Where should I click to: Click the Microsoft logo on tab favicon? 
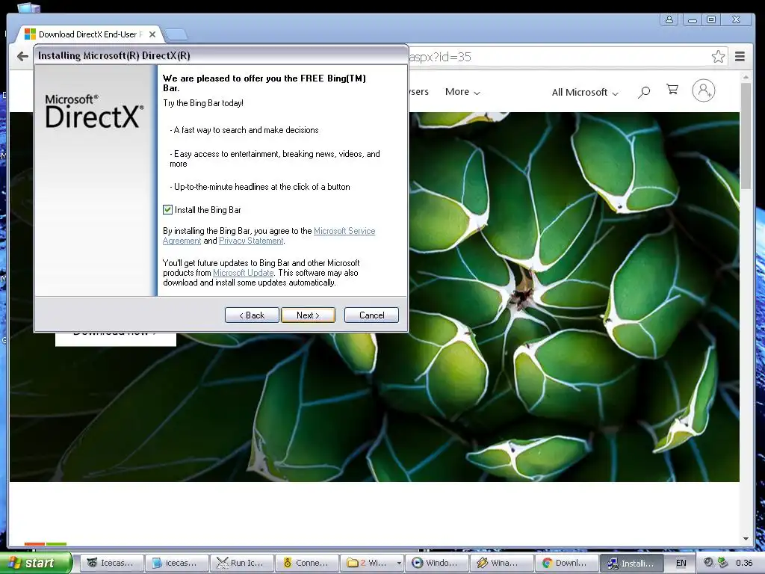click(30, 34)
